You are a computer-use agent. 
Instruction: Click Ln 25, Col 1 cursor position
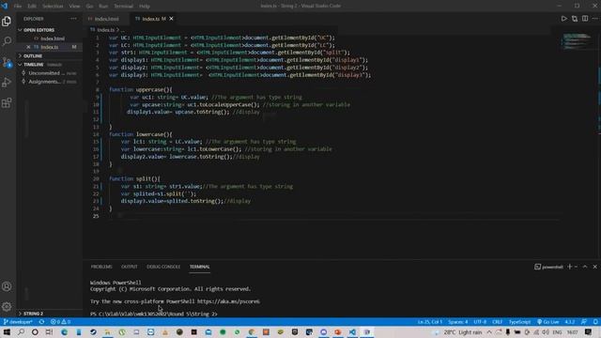430,322
